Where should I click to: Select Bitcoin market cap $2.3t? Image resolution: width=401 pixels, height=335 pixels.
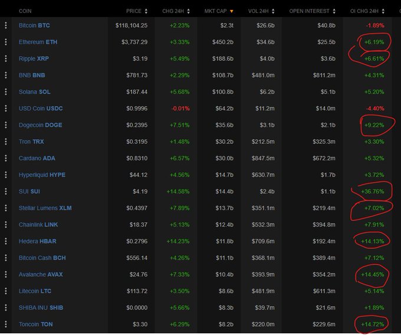coord(227,25)
